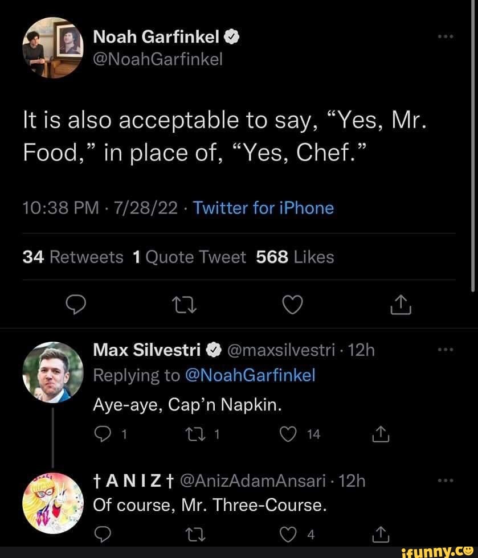
Task: Like the "Yes, Mr. Food" tweet
Action: pos(292,305)
